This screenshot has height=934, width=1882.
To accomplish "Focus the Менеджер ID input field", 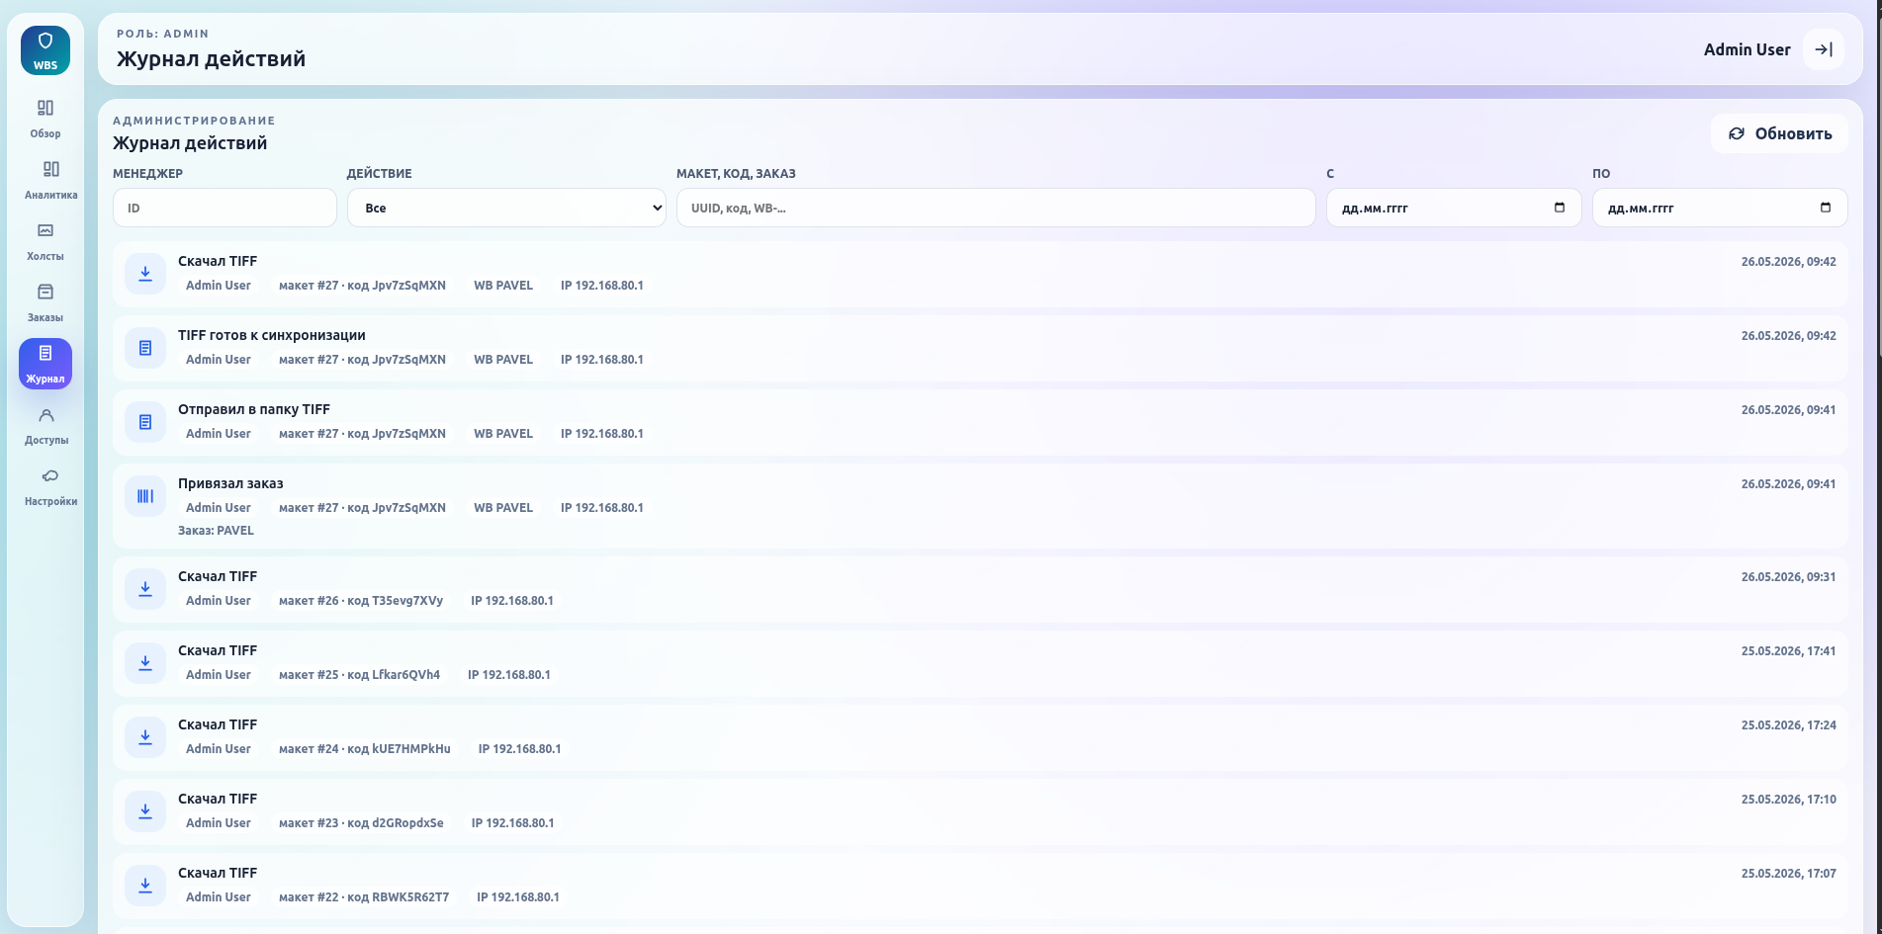I will point(224,208).
